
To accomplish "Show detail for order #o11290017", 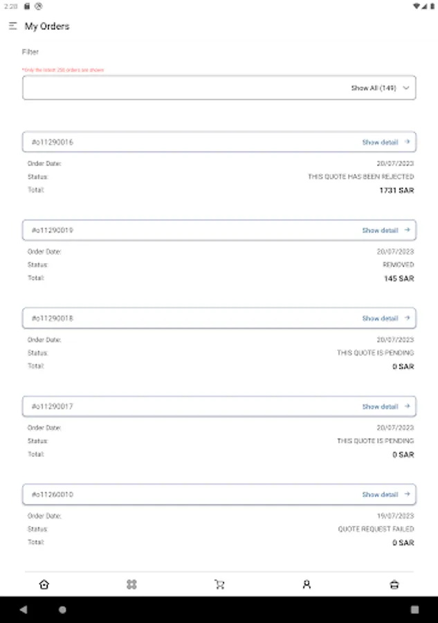I will (381, 406).
